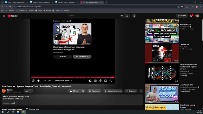Click the Поделиться share button
203x114 pixels.
[95, 91]
